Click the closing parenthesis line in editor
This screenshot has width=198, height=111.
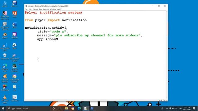tap(38, 58)
